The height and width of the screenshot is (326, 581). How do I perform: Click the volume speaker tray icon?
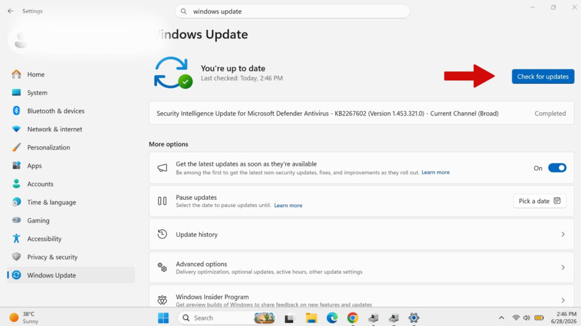point(527,318)
